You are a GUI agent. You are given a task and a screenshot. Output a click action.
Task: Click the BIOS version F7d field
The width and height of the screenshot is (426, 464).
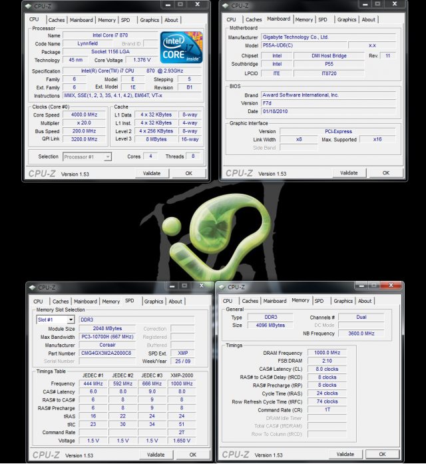pyautogui.click(x=328, y=103)
